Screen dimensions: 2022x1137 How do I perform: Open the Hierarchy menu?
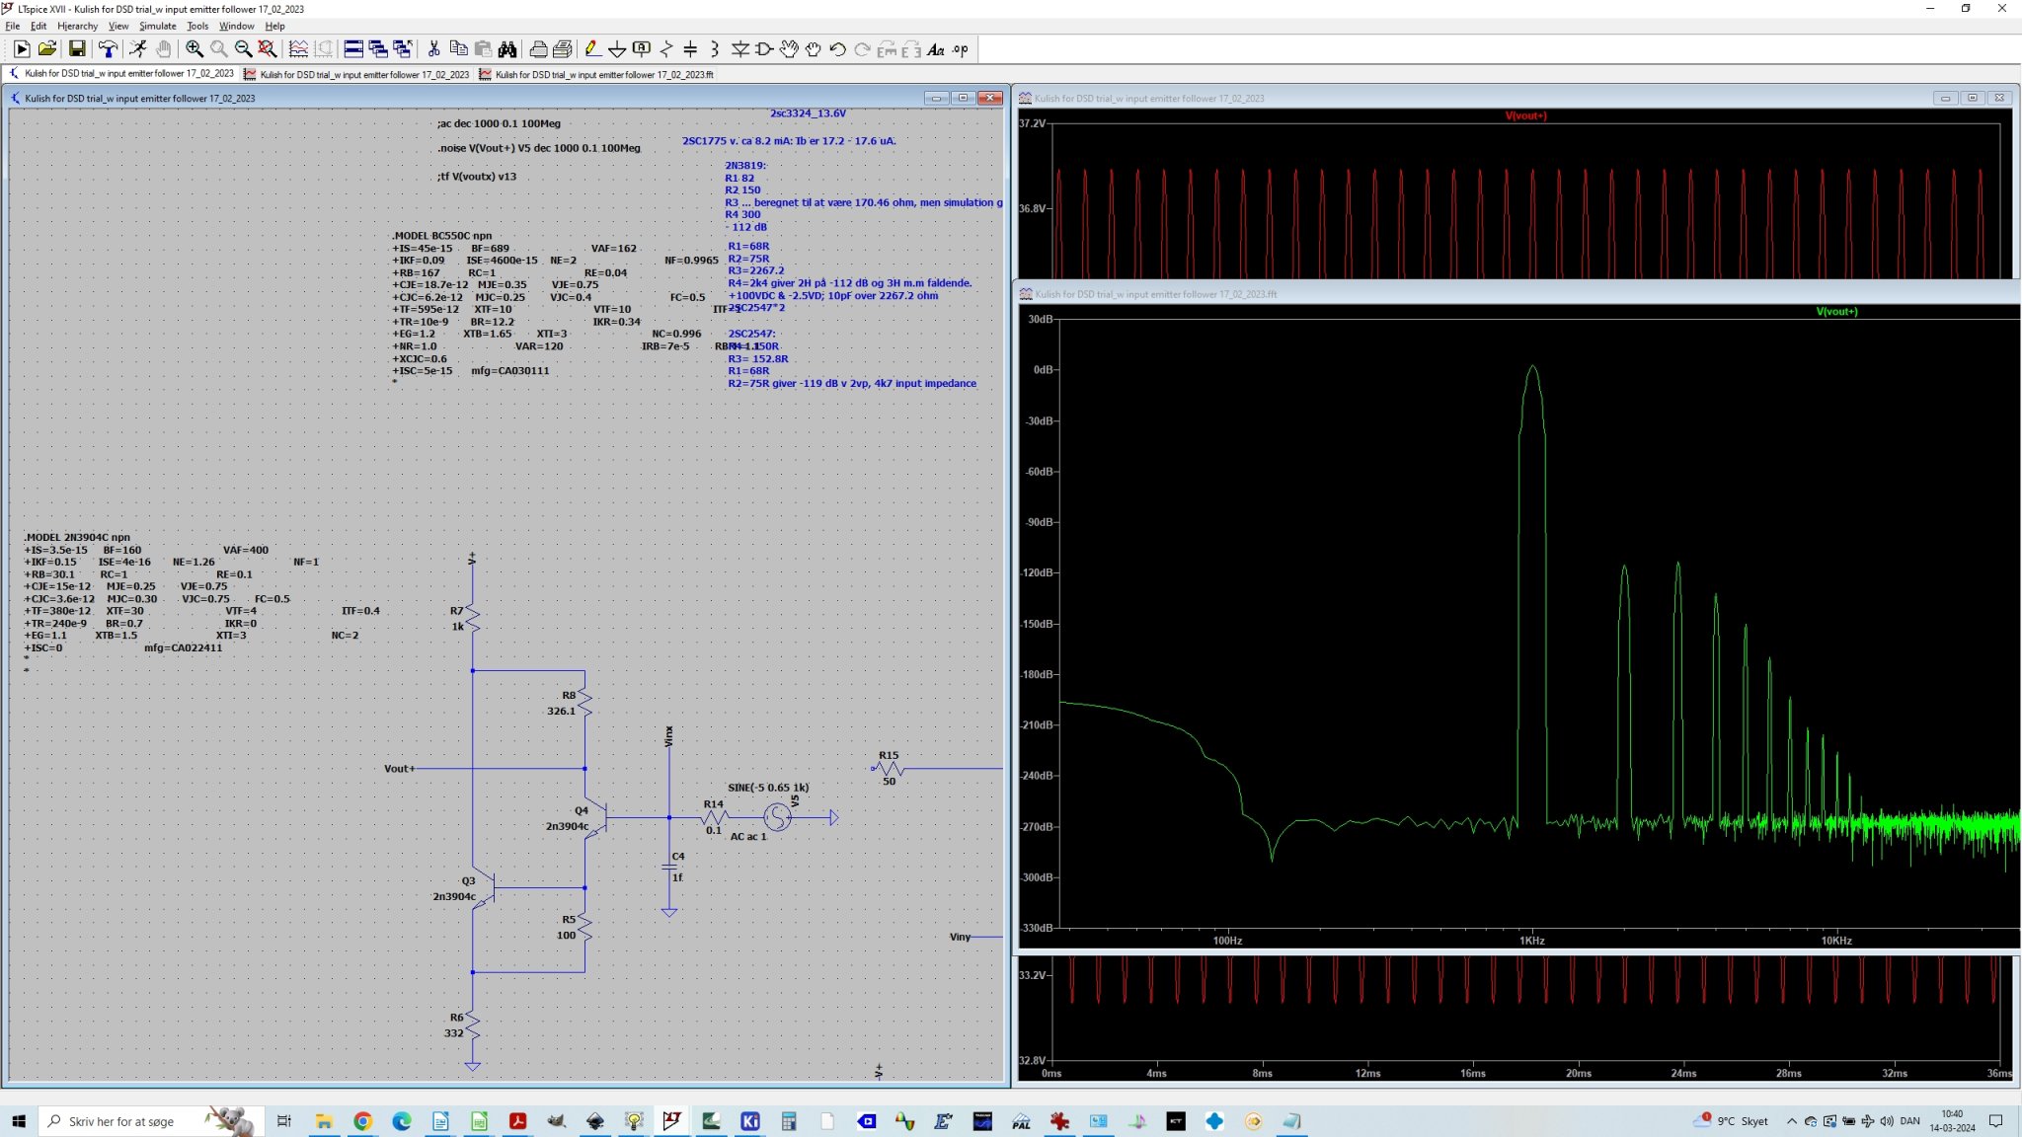[77, 26]
